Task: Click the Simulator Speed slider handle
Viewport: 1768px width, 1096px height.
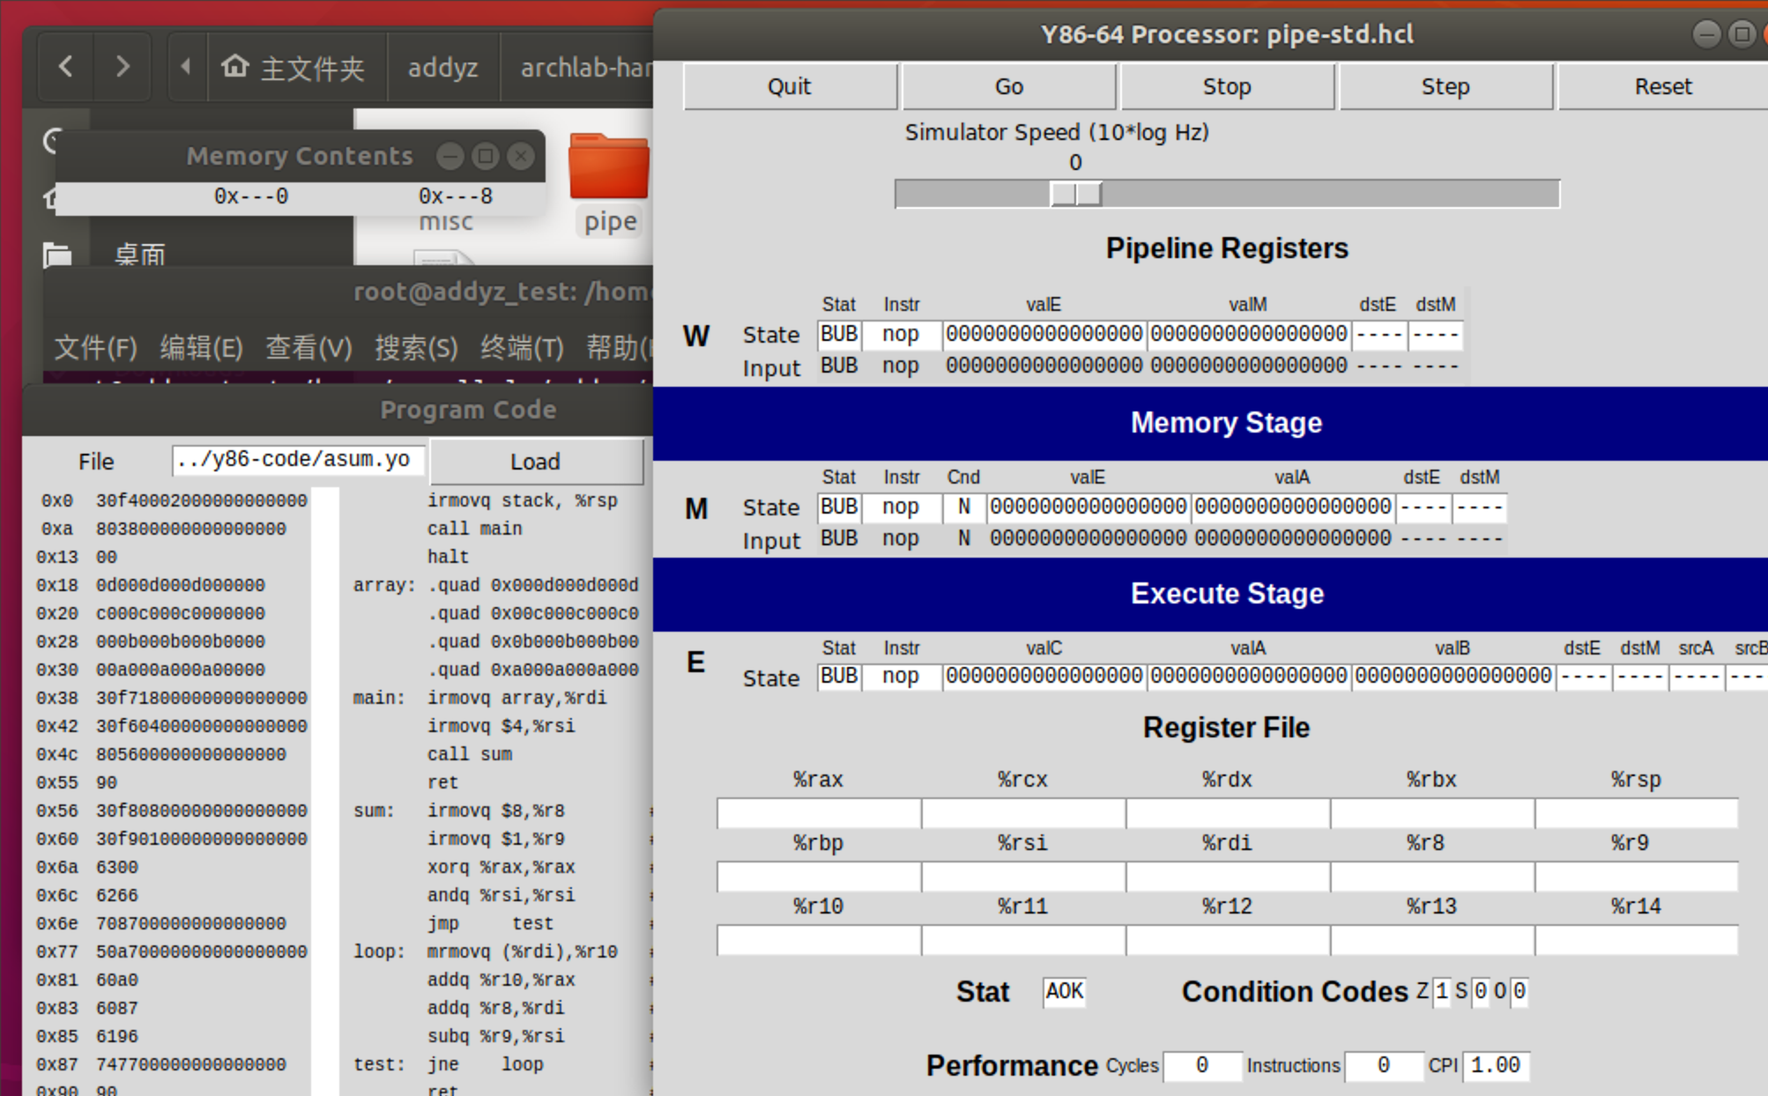Action: [1077, 193]
